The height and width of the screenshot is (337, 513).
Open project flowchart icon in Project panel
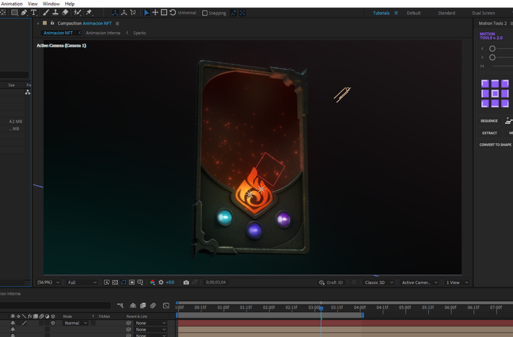28,92
